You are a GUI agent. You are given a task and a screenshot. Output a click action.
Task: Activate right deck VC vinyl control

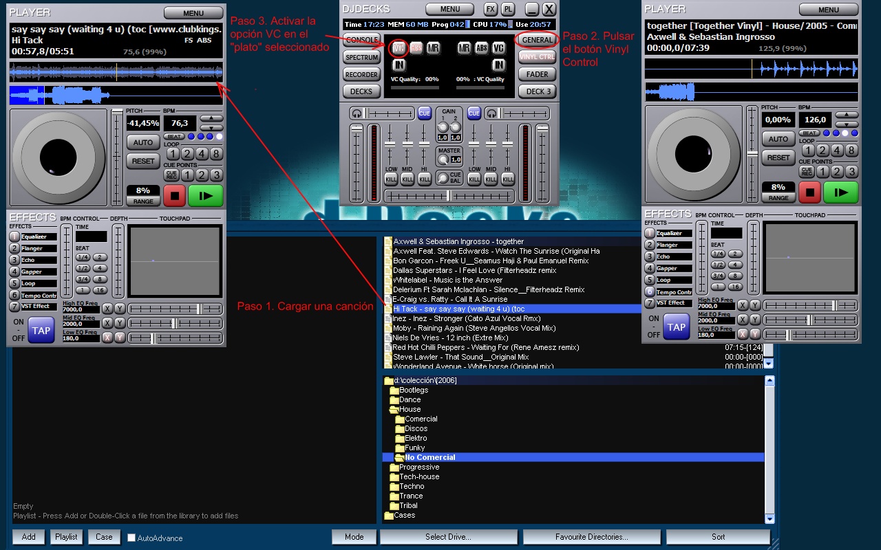[x=499, y=47]
